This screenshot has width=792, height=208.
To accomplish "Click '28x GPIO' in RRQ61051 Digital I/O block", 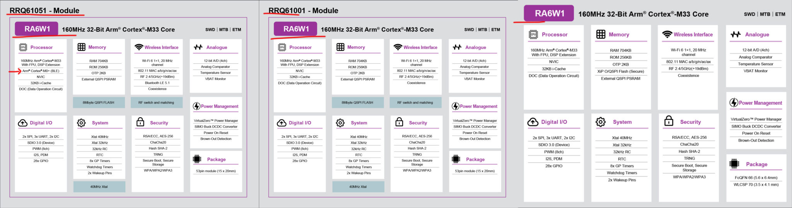I will (41, 161).
